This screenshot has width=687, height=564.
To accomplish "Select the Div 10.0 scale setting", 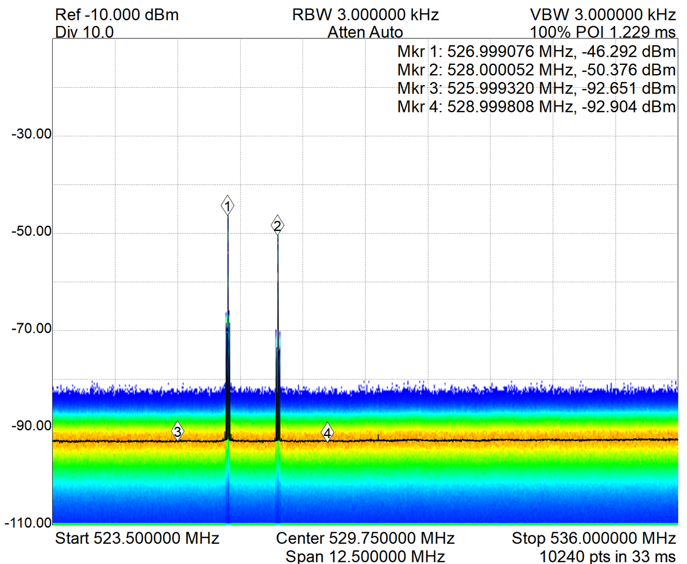I will click(84, 32).
